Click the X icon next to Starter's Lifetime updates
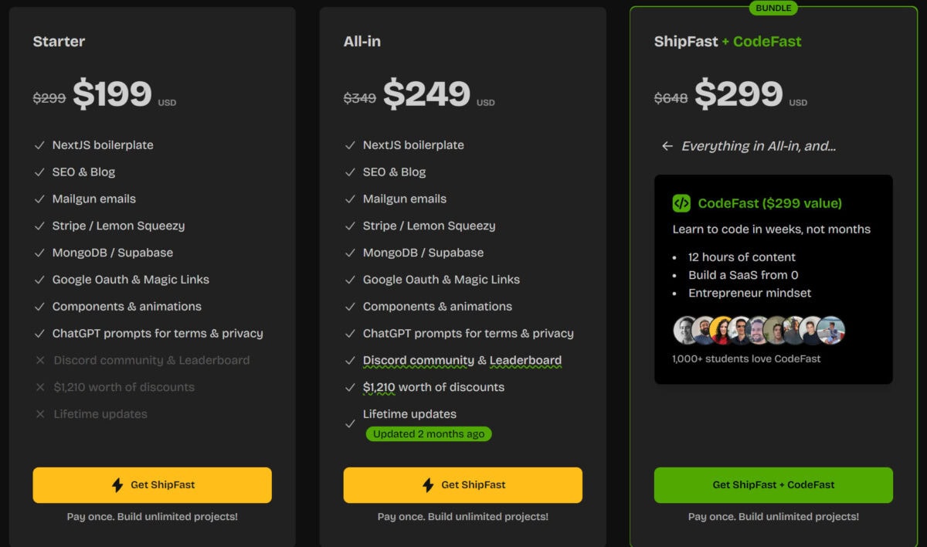This screenshot has width=927, height=547. (x=40, y=414)
